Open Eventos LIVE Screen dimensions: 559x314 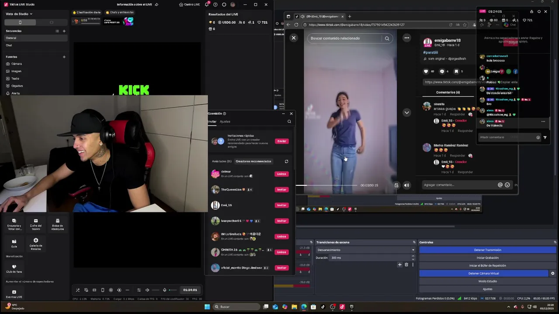(x=14, y=294)
